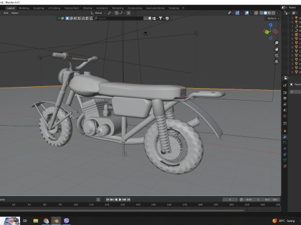The width and height of the screenshot is (301, 225).
Task: Click the blue Z axis gizmo ball
Action: tap(271, 25)
